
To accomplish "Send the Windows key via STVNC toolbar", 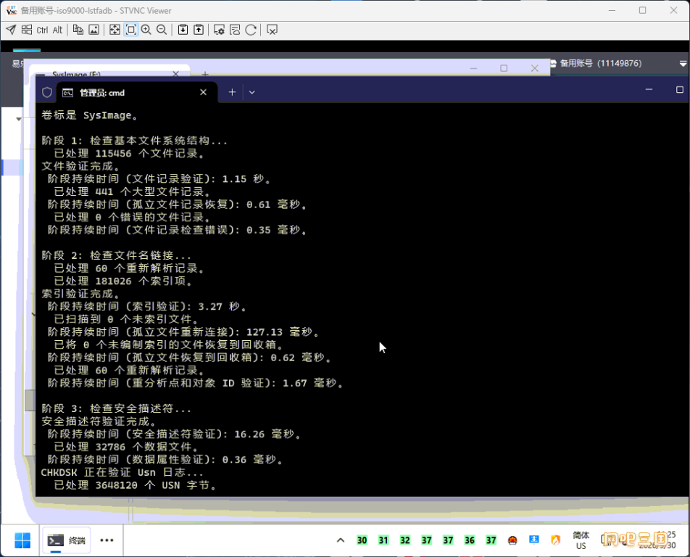I will (27, 30).
